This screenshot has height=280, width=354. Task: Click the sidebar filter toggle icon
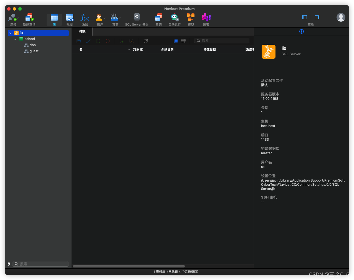[9, 264]
